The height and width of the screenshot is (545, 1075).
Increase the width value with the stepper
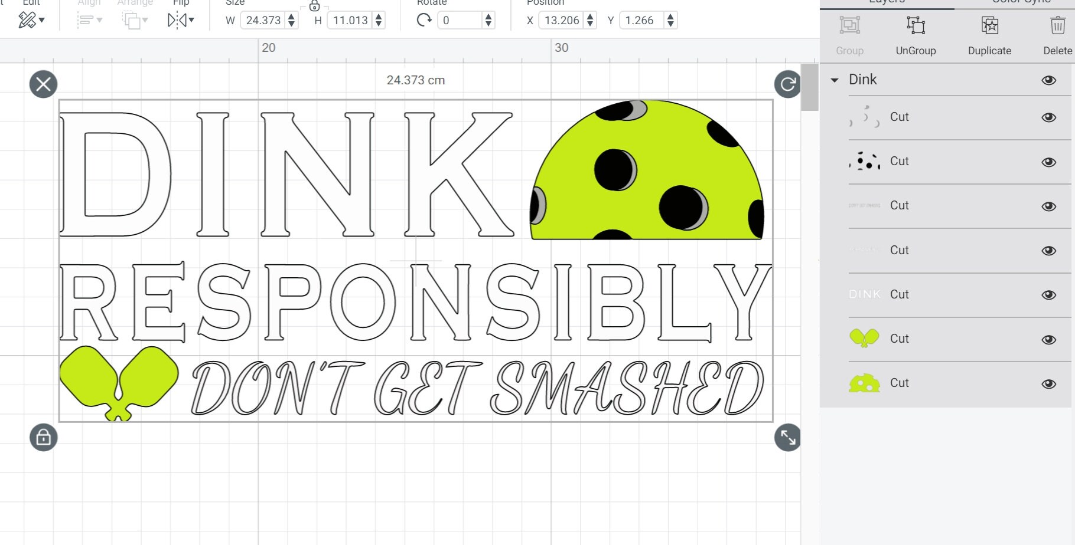291,17
